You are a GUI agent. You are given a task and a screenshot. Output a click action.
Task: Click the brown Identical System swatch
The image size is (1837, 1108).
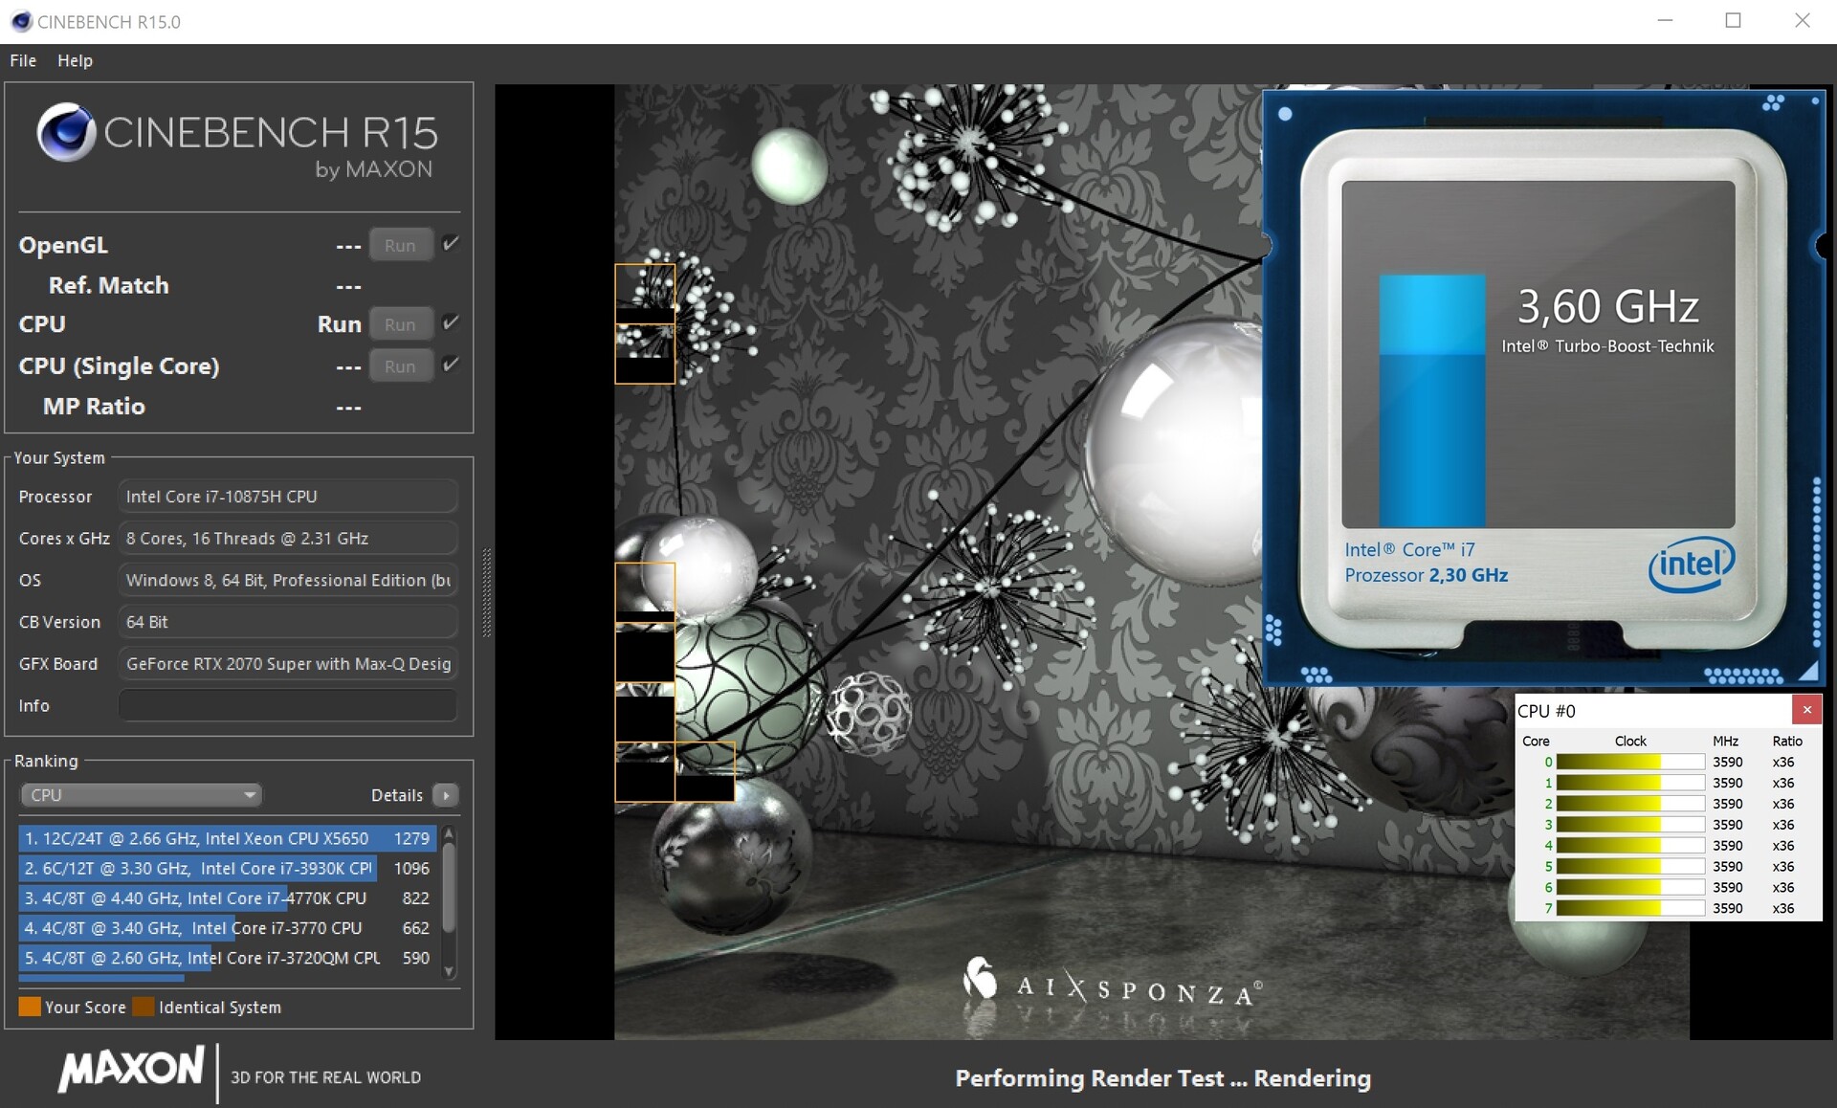pyautogui.click(x=144, y=1007)
